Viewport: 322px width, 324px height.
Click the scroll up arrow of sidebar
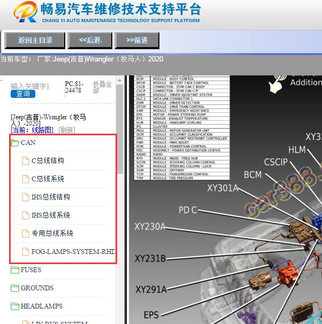pyautogui.click(x=119, y=80)
